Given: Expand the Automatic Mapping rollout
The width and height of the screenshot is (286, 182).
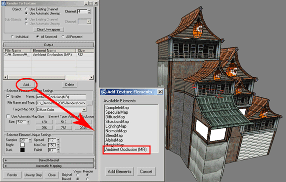Looking at the screenshot, I should [x=49, y=166].
